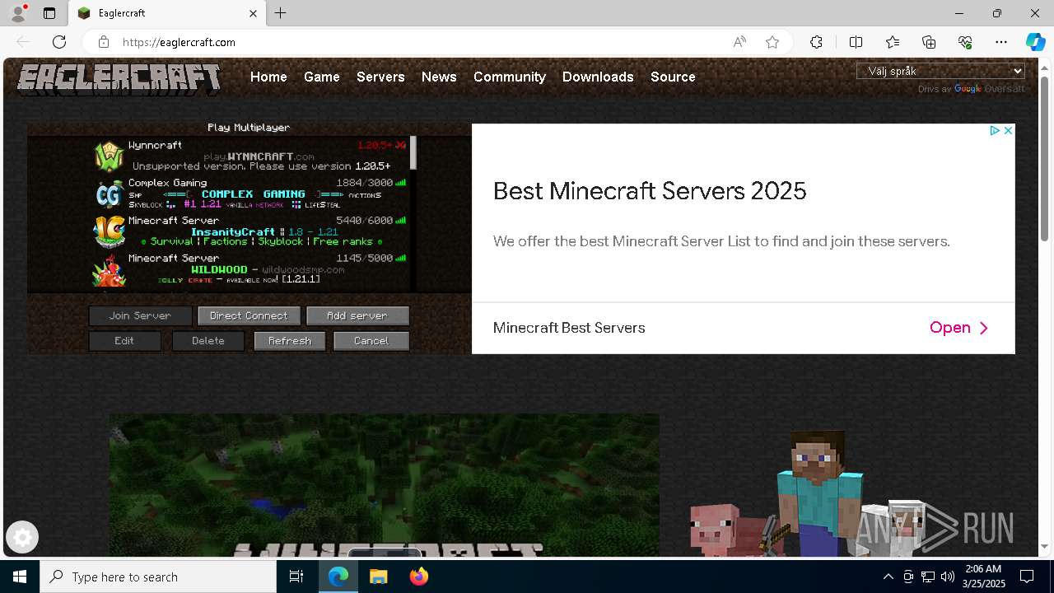Open Task View on taskbar
The image size is (1054, 593).
coord(296,577)
